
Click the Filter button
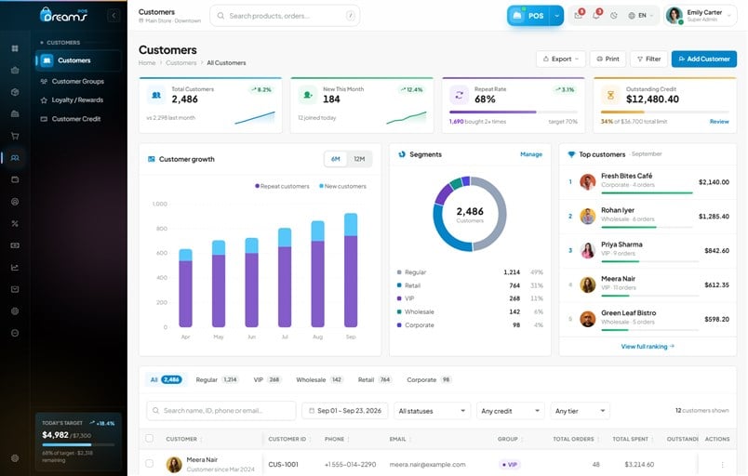click(x=648, y=59)
